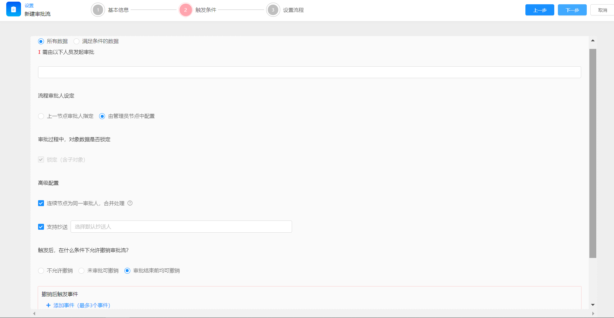Select 上一节点审批人指定 radio option

[x=41, y=116]
